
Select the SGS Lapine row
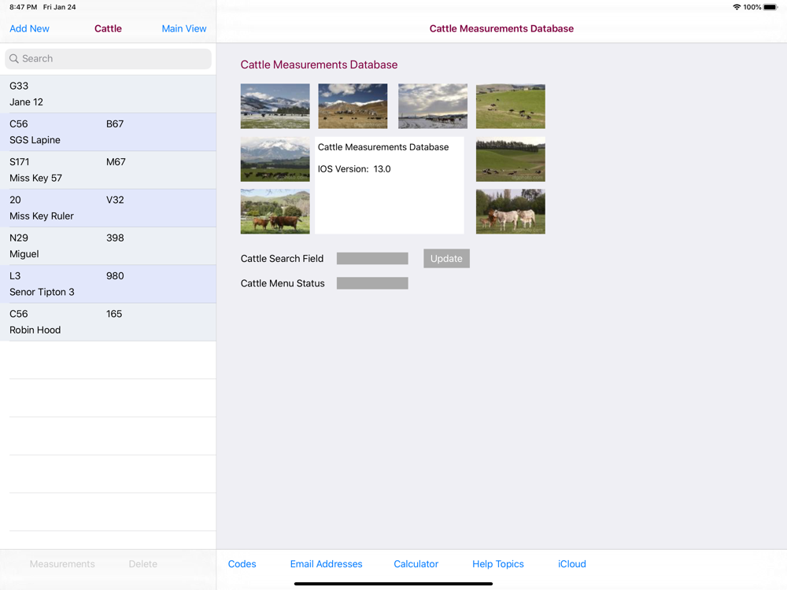coord(108,132)
